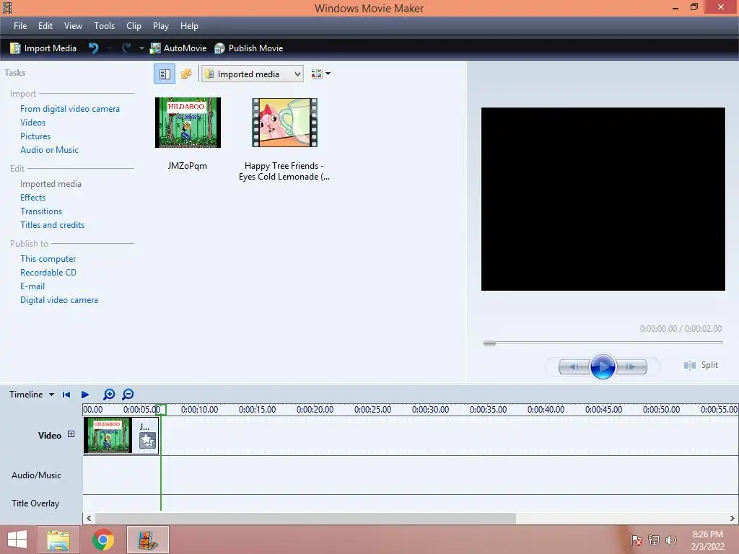739x554 pixels.
Task: Publish via E-mail link
Action: [x=32, y=286]
